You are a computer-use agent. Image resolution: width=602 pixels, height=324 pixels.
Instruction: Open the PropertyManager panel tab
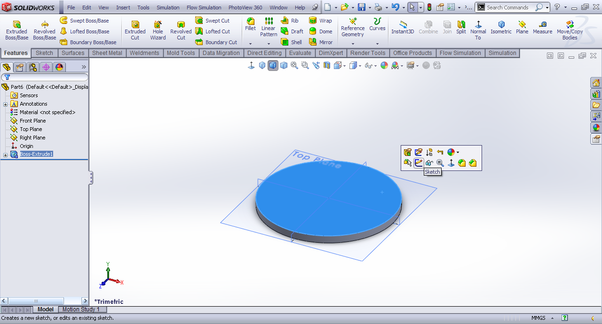point(20,67)
